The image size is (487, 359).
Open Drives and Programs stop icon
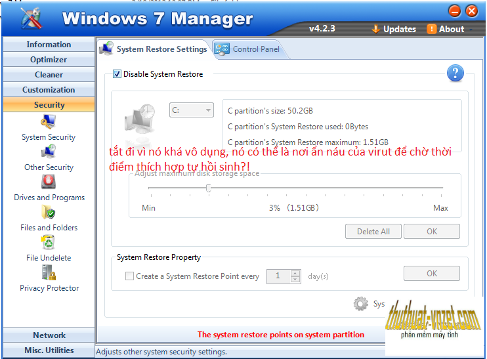49,182
